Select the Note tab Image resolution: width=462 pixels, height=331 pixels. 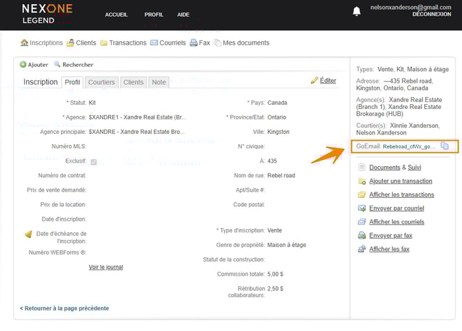[x=159, y=82]
